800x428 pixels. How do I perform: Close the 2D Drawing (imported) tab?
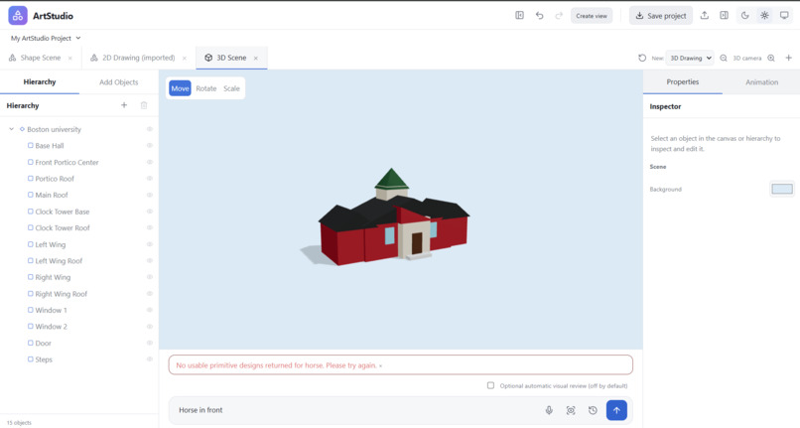(x=185, y=59)
